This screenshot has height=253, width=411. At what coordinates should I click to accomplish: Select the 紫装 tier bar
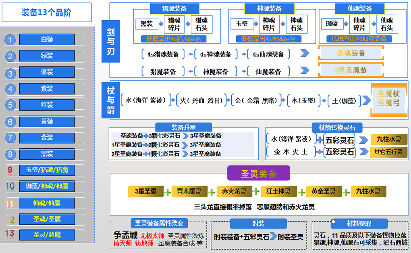click(x=47, y=89)
